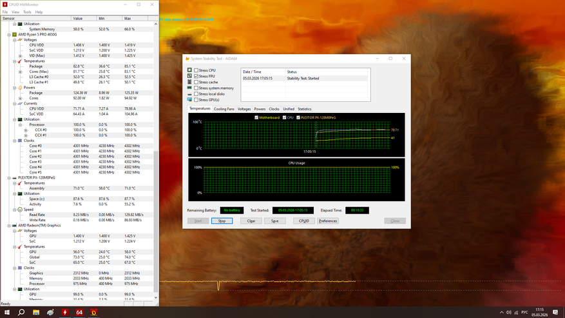Click the Temperatures thermometer icon under Ryzen
This screenshot has width=565, height=318.
20,61
